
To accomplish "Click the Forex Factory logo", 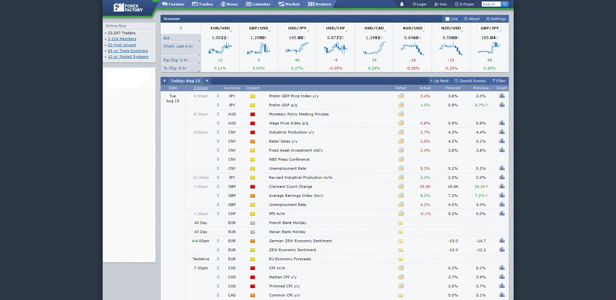I will pyautogui.click(x=128, y=8).
